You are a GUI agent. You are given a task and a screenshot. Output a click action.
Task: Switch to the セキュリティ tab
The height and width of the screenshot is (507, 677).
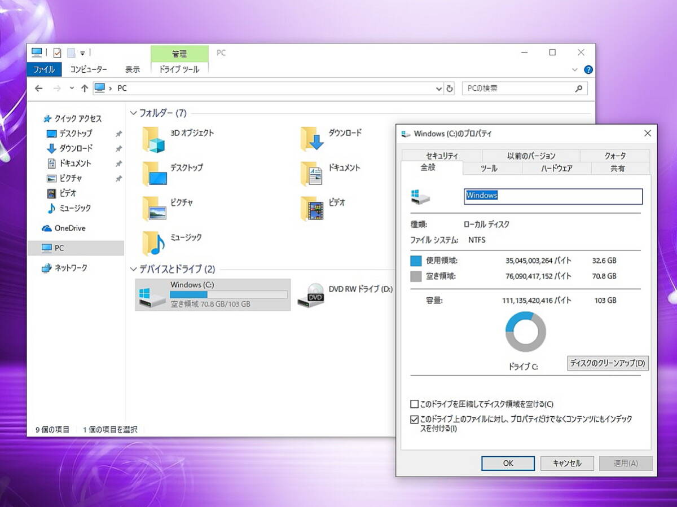[x=442, y=156]
